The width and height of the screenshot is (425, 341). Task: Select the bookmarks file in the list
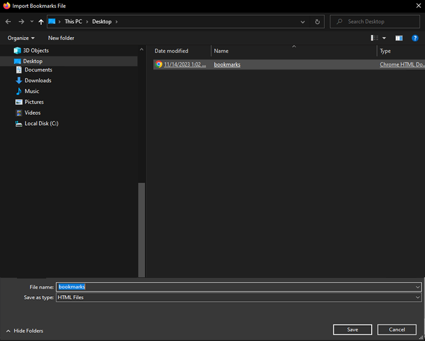tap(227, 64)
